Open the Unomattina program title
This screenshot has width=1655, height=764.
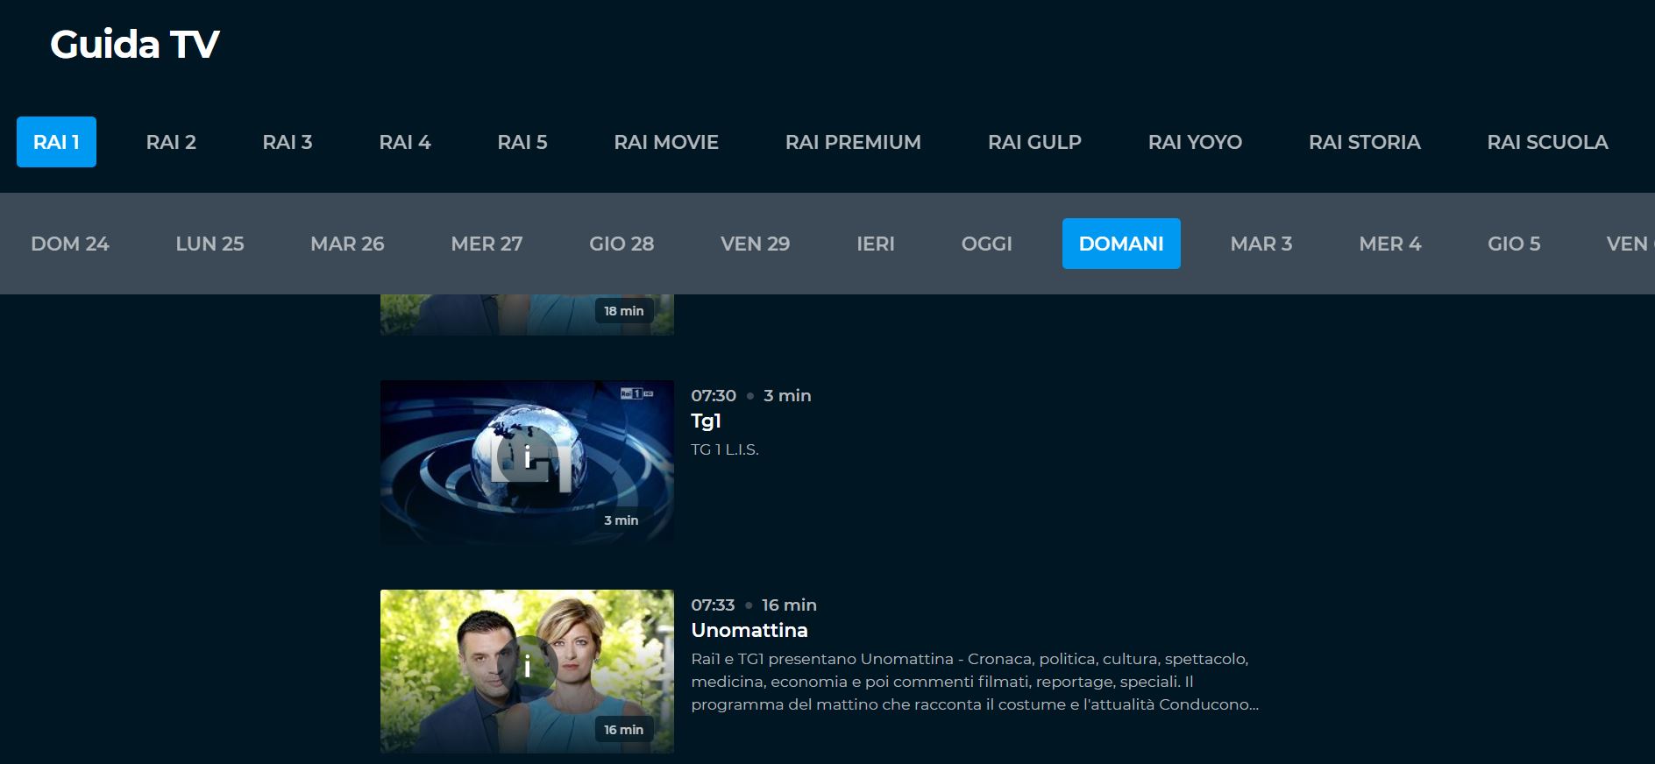749,630
